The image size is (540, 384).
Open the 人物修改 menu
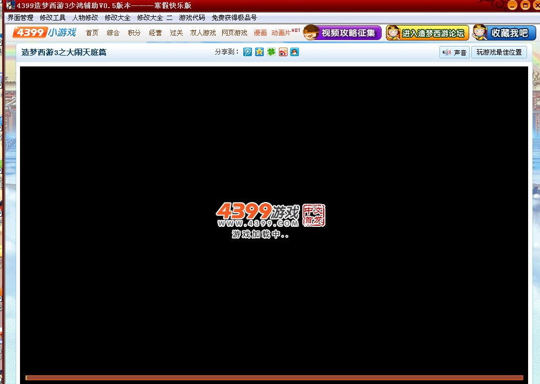(85, 17)
